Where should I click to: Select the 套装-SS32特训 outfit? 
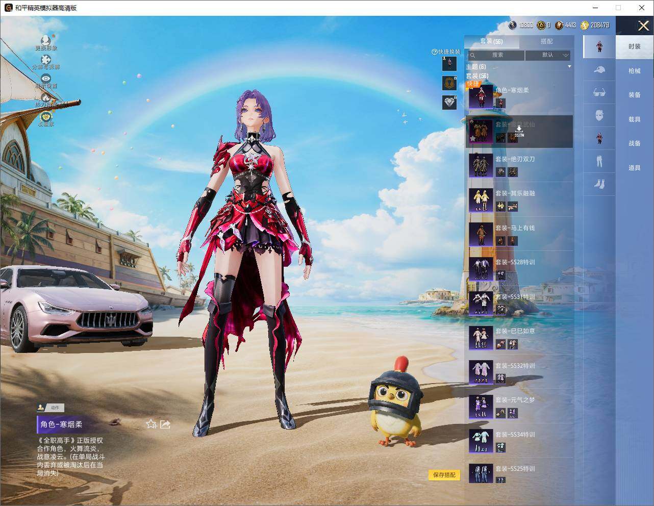tap(519, 372)
